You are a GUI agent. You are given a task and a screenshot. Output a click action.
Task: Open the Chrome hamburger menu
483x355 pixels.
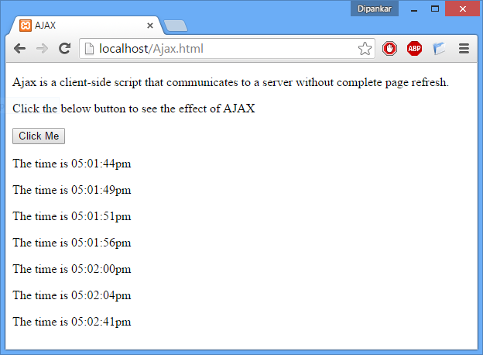(464, 48)
